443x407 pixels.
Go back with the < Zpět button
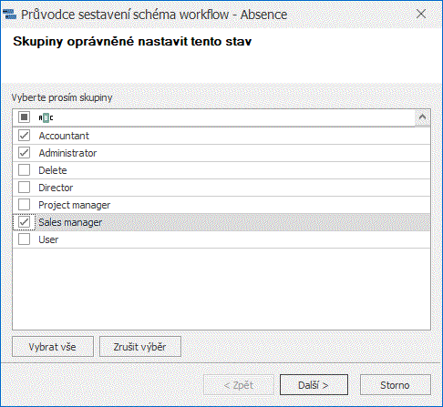(239, 385)
